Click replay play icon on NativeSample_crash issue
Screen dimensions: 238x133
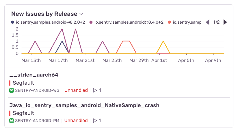[95, 121]
